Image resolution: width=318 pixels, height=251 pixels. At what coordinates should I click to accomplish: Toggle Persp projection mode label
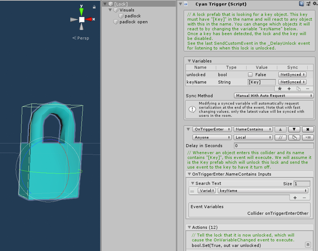[x=81, y=38]
